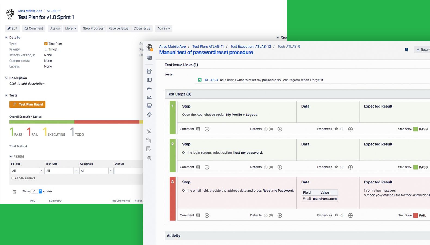Add a comment to step 1
This screenshot has width=430, height=245.
(x=207, y=129)
